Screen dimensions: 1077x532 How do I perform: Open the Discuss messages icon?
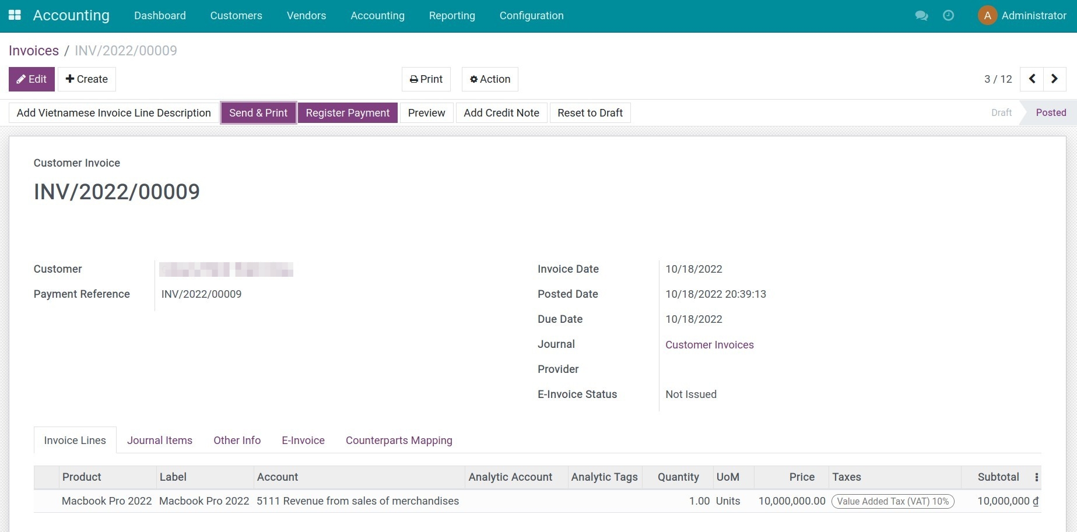921,16
